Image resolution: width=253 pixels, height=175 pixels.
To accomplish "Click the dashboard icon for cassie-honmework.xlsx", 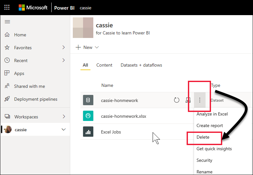I will (88, 116).
